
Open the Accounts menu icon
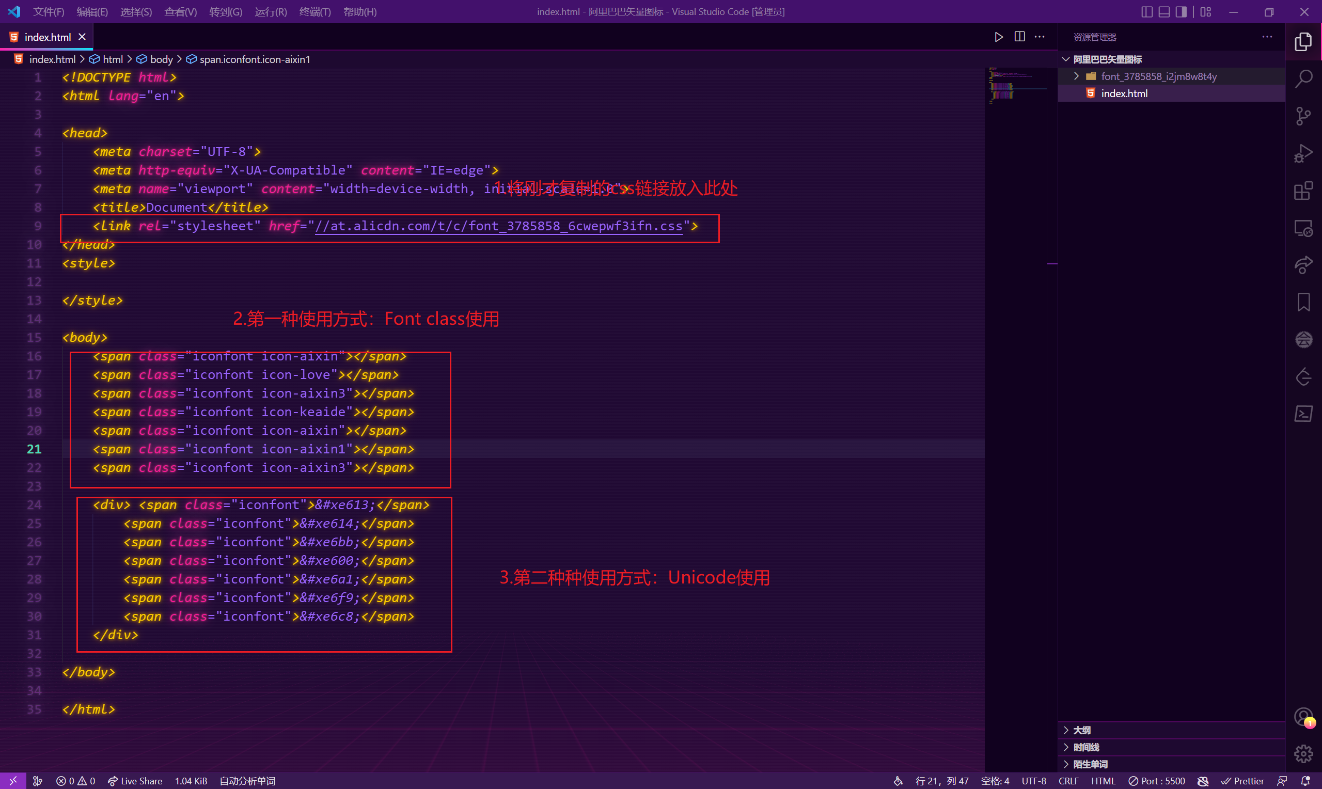1303,717
